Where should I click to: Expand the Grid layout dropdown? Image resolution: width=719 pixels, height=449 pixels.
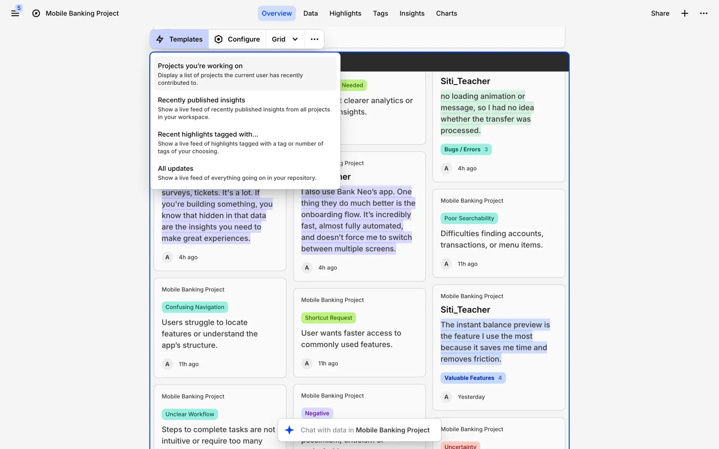[279, 39]
